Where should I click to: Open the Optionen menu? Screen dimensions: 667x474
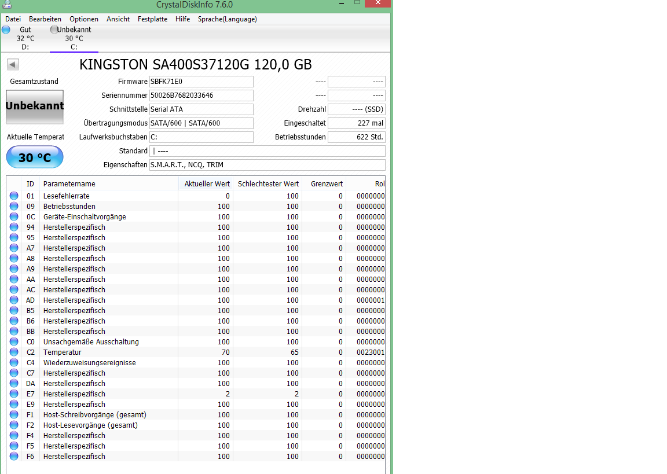click(84, 19)
